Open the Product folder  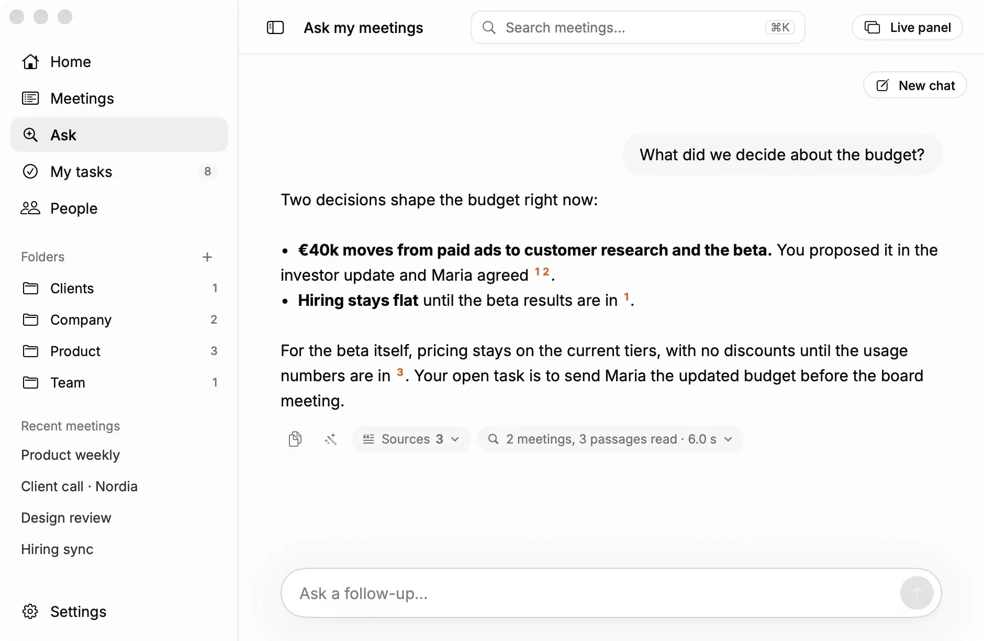[x=119, y=351]
